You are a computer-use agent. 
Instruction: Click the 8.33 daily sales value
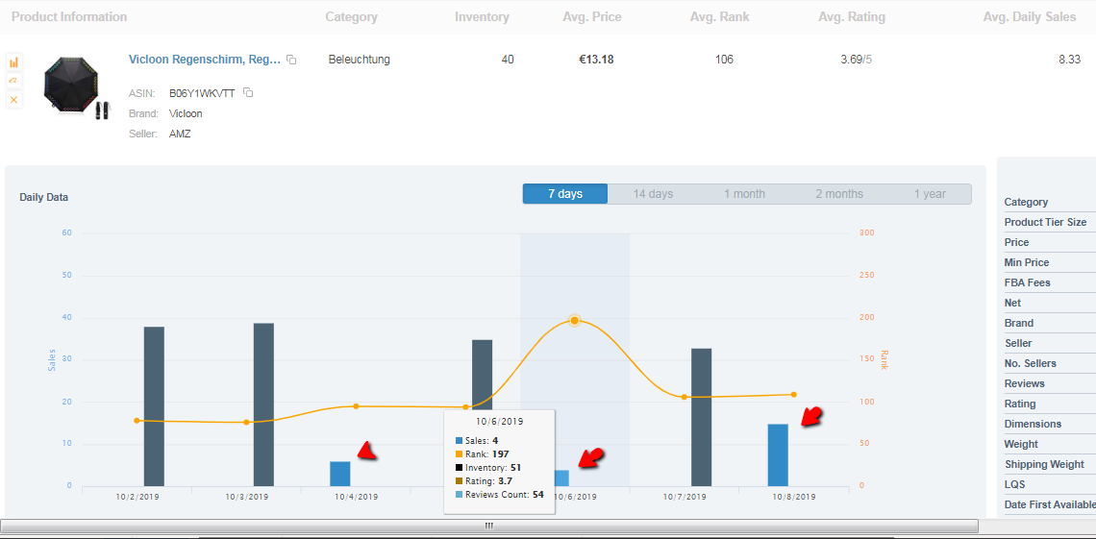click(x=1069, y=60)
